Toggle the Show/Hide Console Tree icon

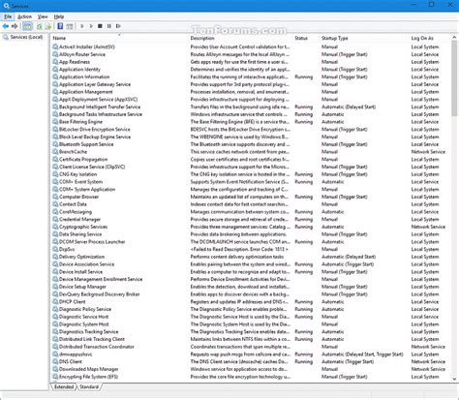click(27, 26)
